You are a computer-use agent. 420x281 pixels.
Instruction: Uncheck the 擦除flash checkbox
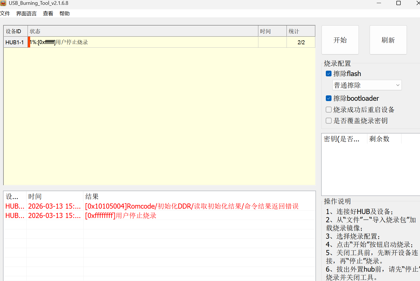pos(329,74)
